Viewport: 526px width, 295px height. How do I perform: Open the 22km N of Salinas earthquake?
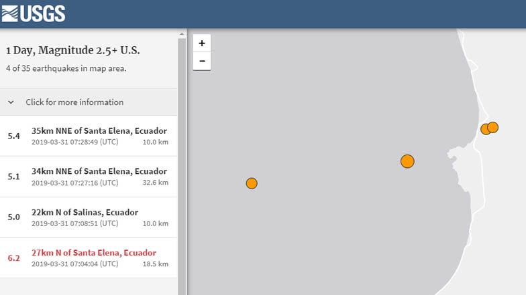point(85,212)
